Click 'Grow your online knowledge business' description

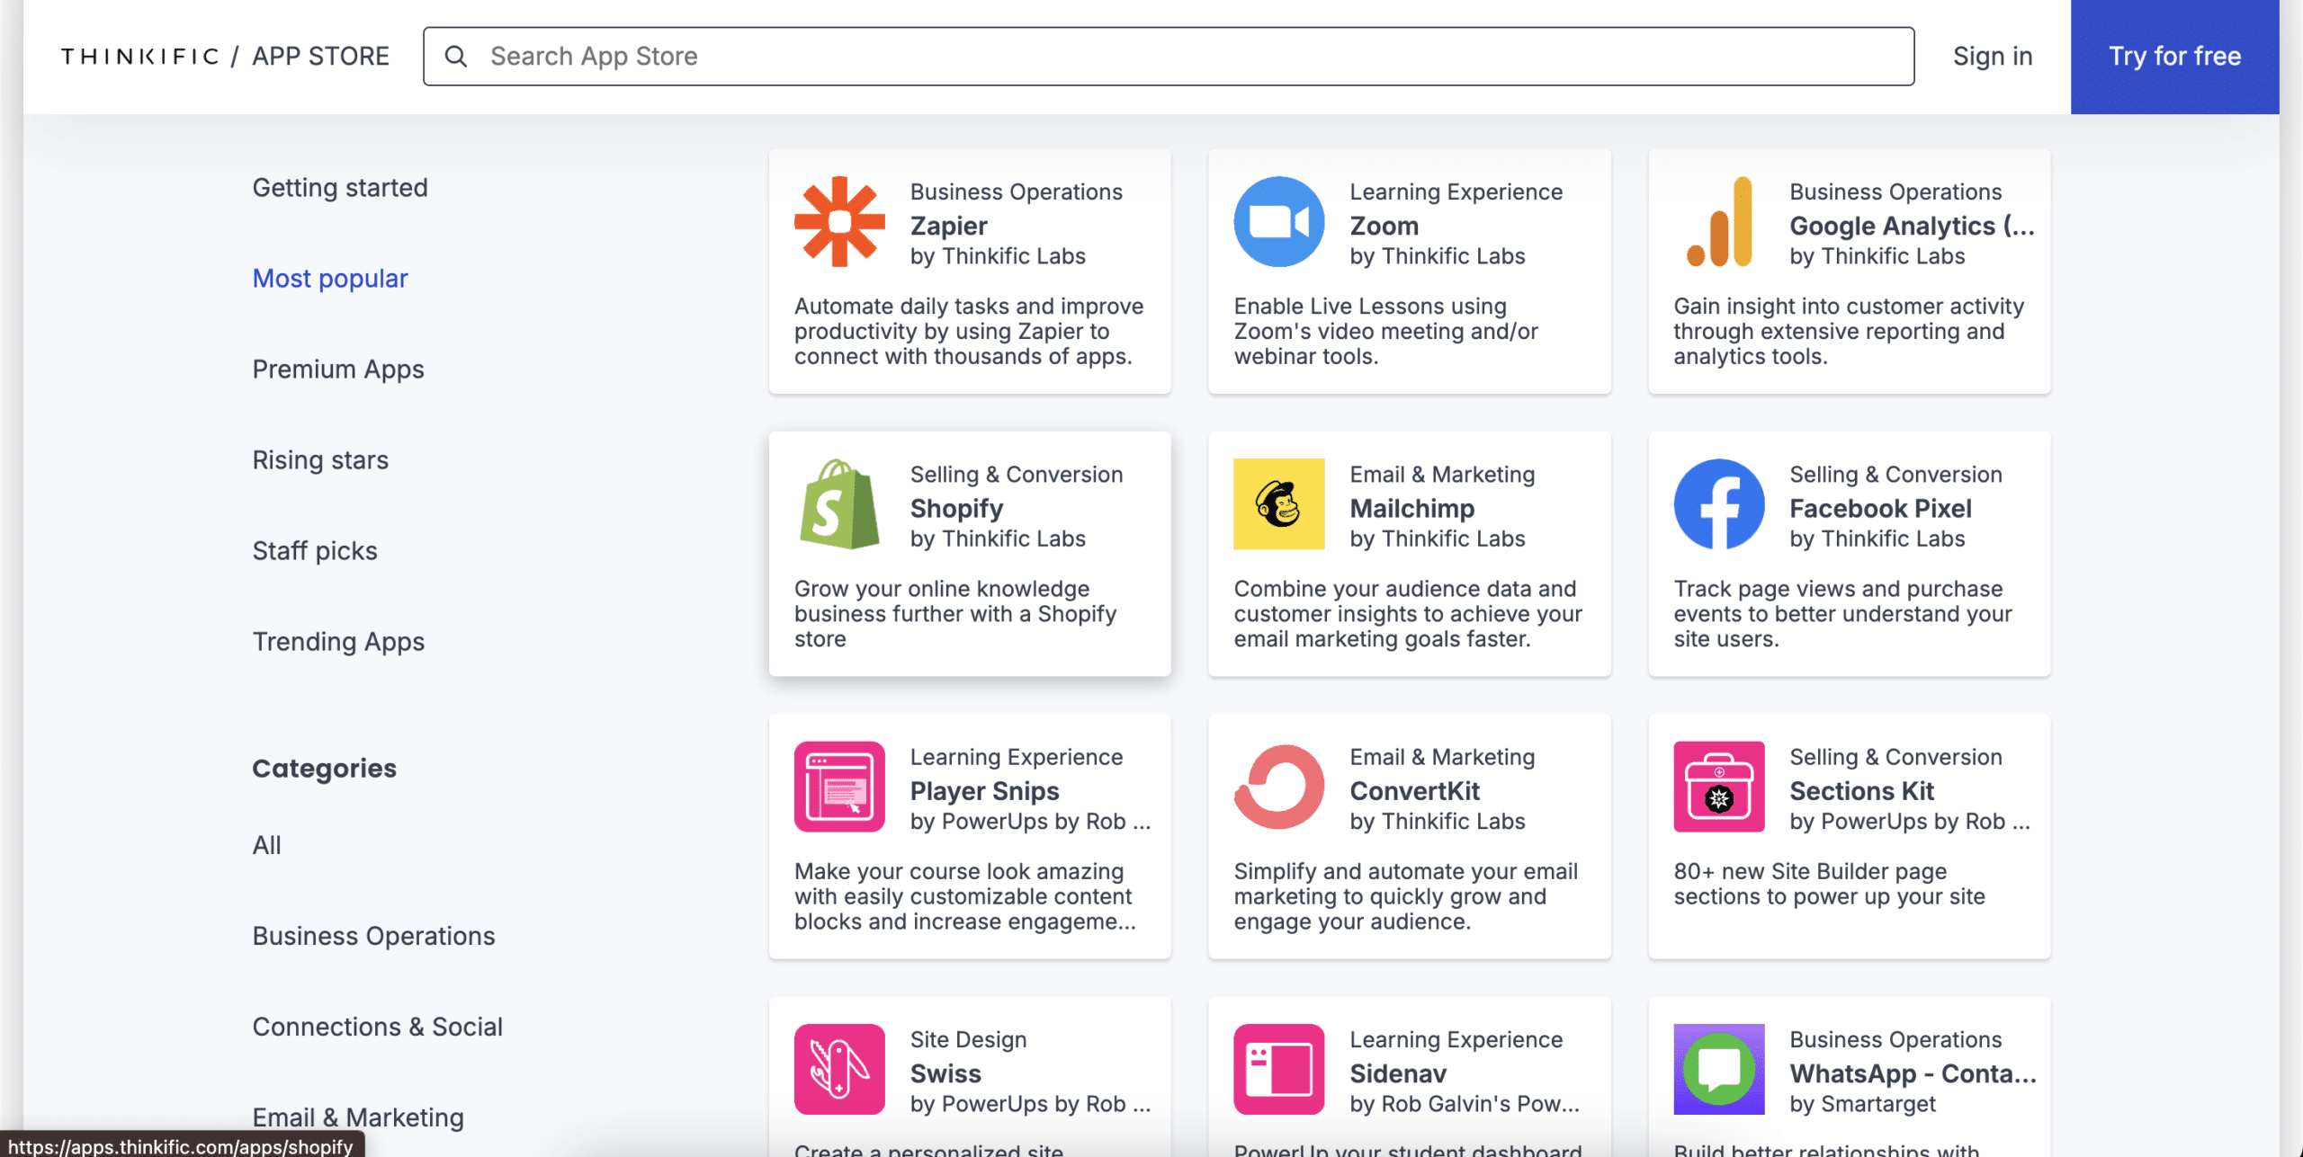(954, 613)
